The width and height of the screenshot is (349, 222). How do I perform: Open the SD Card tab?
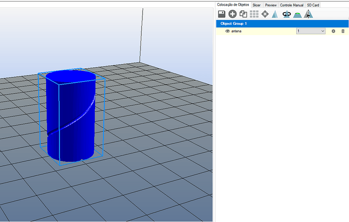(x=313, y=5)
